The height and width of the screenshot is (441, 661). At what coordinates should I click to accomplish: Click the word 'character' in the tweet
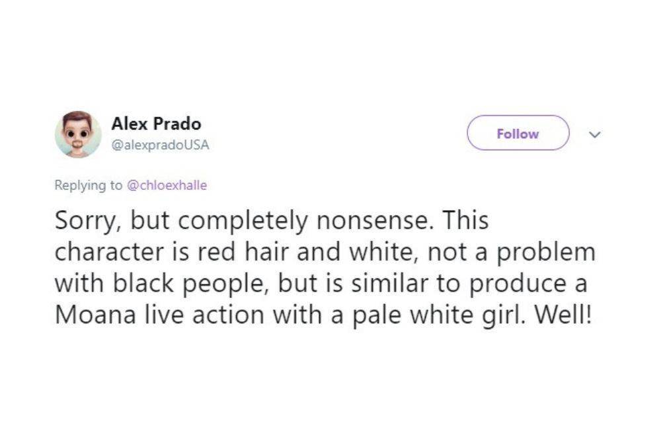click(x=109, y=252)
